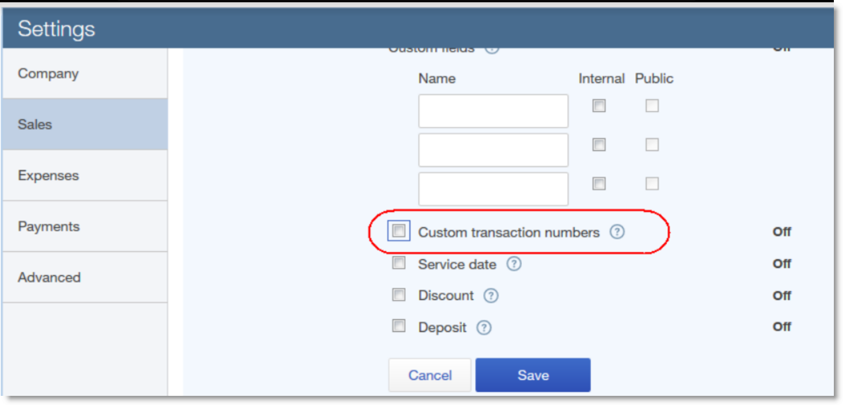Check Internal for the third custom field
Screen dimensions: 843x405
click(599, 184)
